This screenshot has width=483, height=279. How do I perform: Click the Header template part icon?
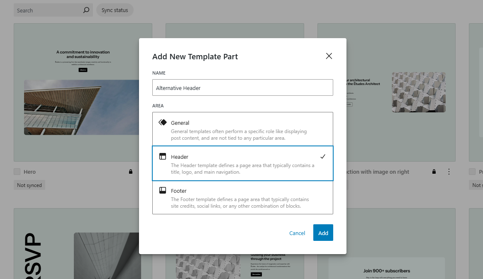163,156
